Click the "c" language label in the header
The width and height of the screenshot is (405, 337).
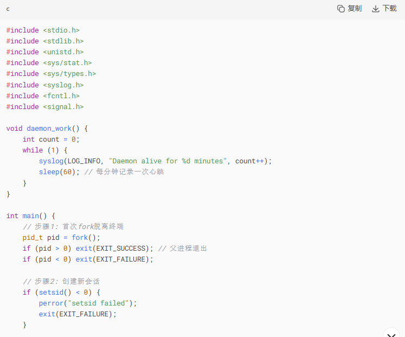coord(8,9)
